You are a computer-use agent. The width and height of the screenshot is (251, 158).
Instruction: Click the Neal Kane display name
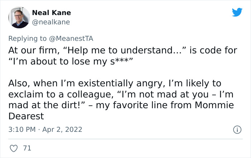pyautogui.click(x=52, y=13)
